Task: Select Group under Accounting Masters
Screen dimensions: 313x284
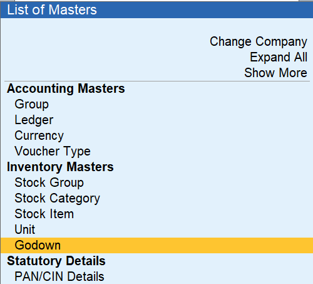Action: tap(32, 104)
